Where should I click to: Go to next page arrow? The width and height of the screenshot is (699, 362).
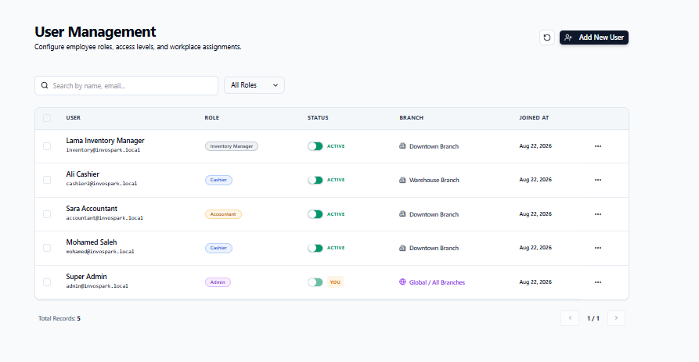(x=617, y=318)
